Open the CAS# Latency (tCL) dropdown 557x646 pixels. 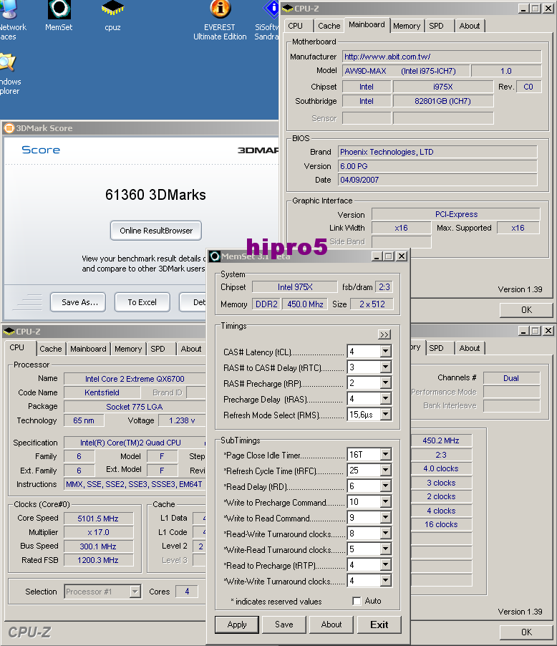click(386, 352)
